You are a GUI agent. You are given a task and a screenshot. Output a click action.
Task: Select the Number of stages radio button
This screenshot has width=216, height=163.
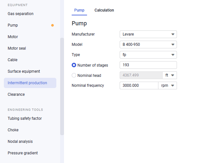[74, 65]
